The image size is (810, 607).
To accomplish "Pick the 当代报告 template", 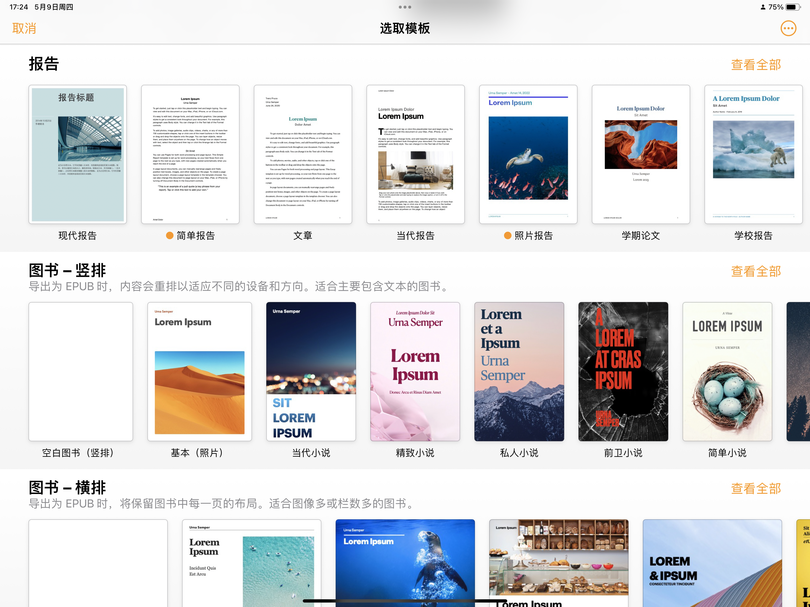I will coord(415,154).
